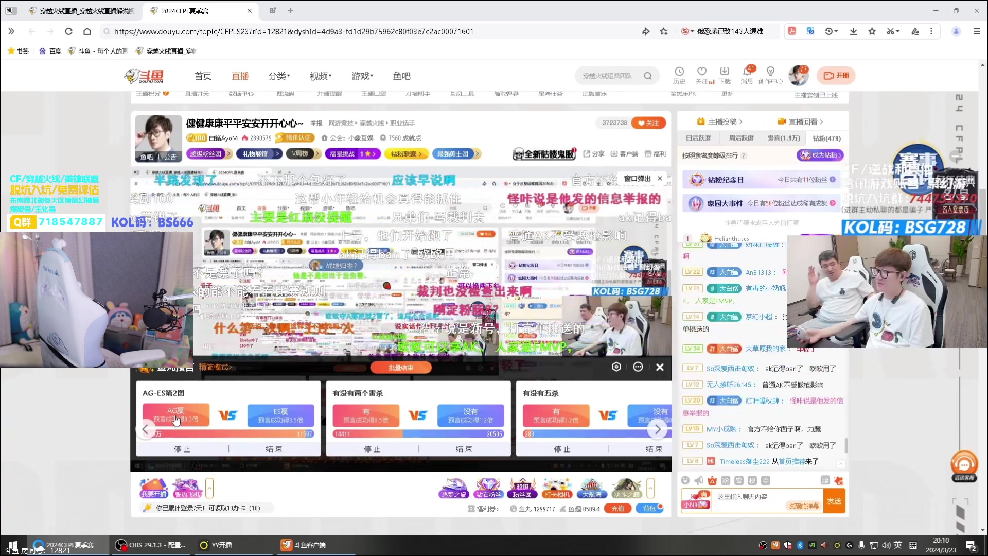This screenshot has width=988, height=556.
Task: Reload the page with browser refresh icon
Action: 68,31
